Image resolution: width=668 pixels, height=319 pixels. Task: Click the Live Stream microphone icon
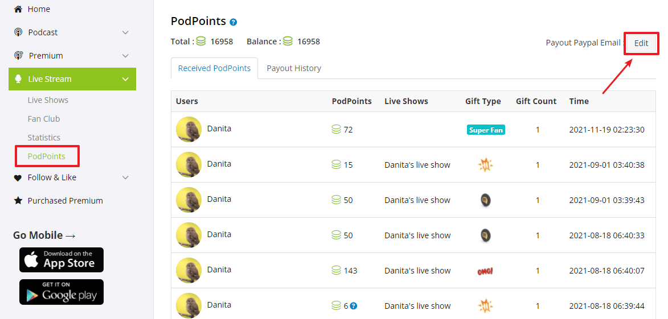(18, 79)
